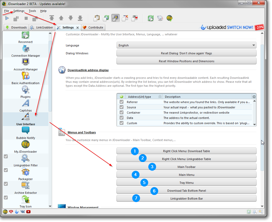
Task: Open the Help menu
Action: pyautogui.click(x=43, y=11)
